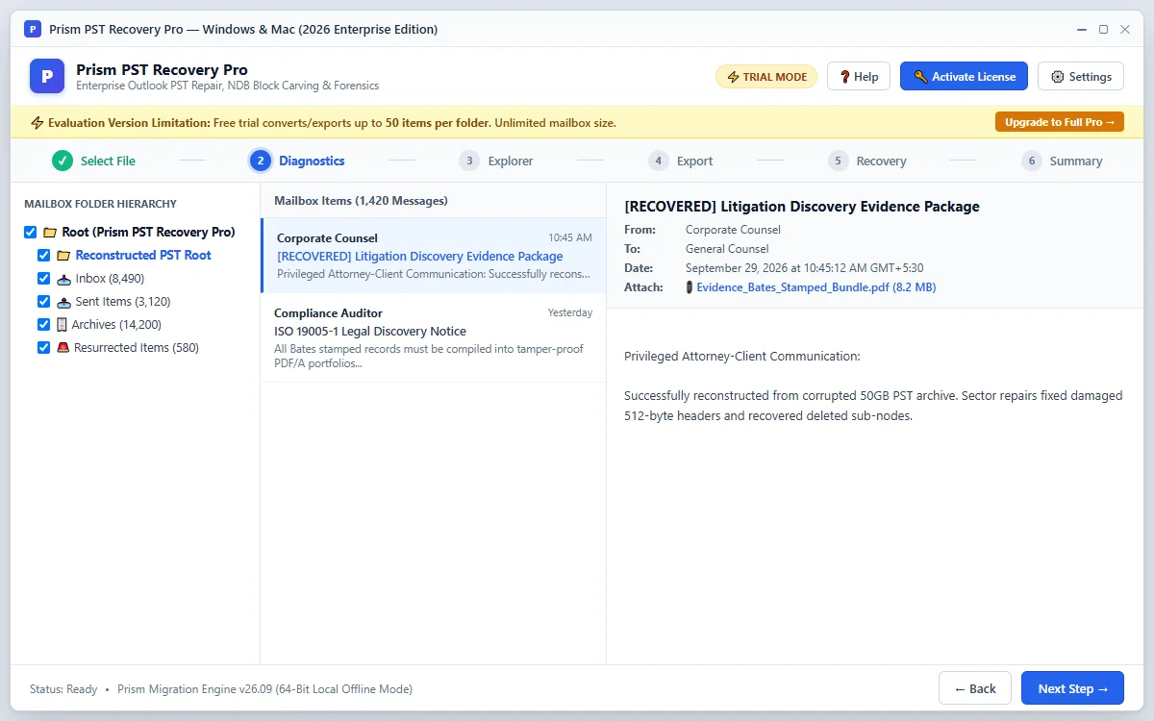The width and height of the screenshot is (1154, 721).
Task: Click the Sent Items icon
Action: point(63,302)
